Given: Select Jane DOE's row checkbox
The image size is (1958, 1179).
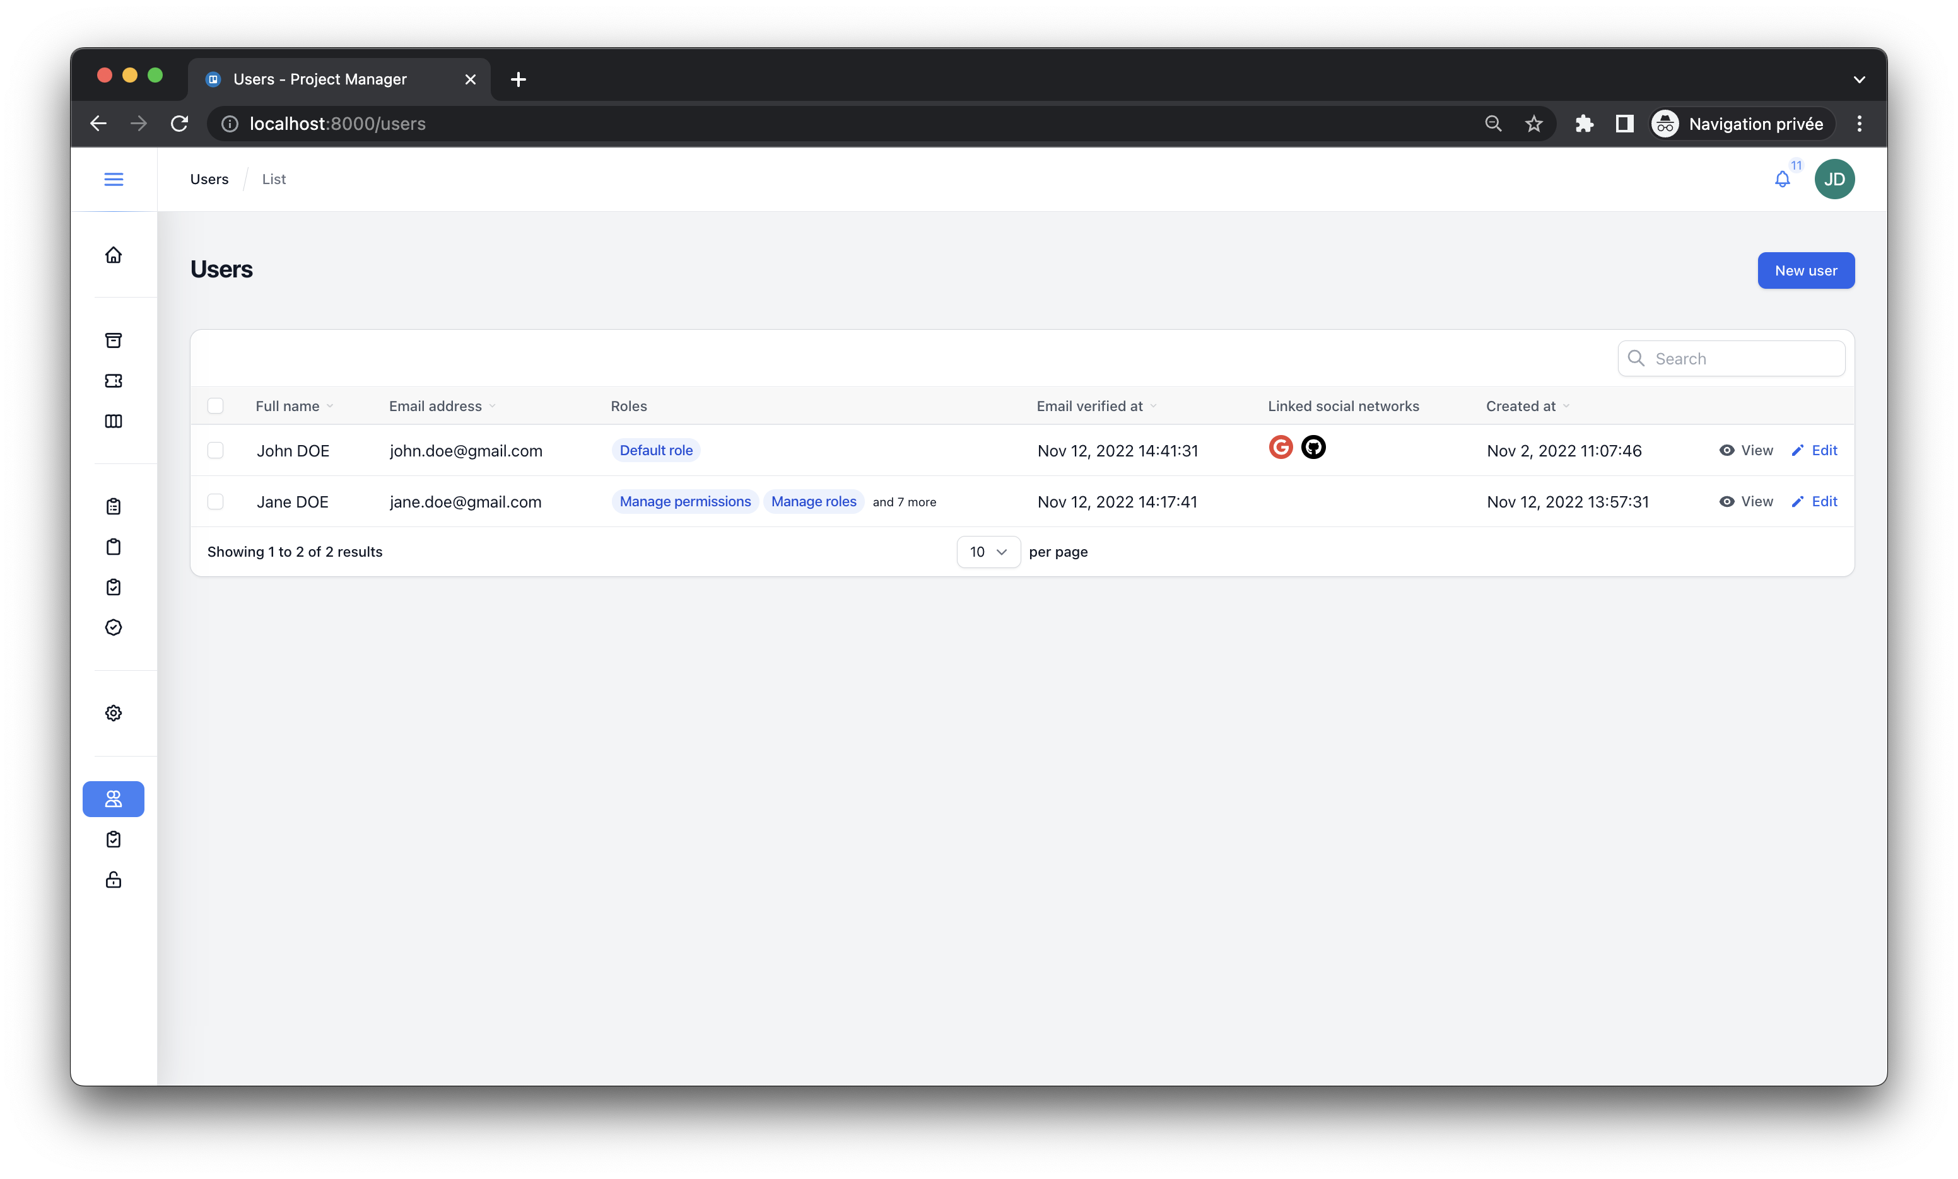Looking at the screenshot, I should pos(215,501).
